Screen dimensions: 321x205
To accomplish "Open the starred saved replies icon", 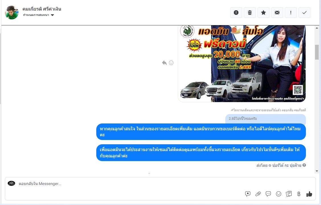I will [248, 194].
